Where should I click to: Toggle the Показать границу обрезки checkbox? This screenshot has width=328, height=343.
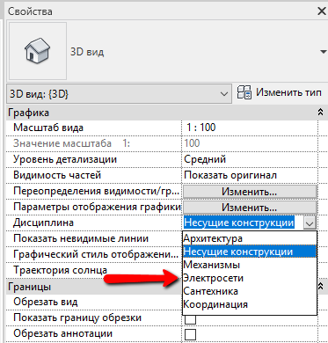190,319
